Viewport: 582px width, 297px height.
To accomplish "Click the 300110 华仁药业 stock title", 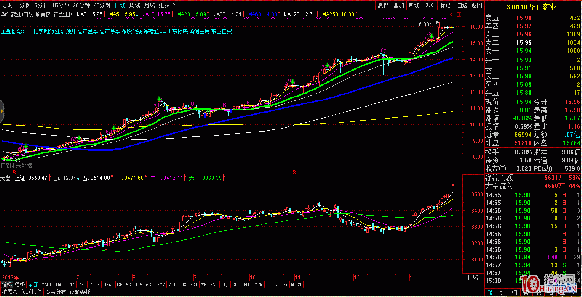I will pyautogui.click(x=533, y=6).
